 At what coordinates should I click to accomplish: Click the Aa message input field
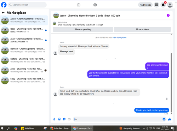(118, 119)
